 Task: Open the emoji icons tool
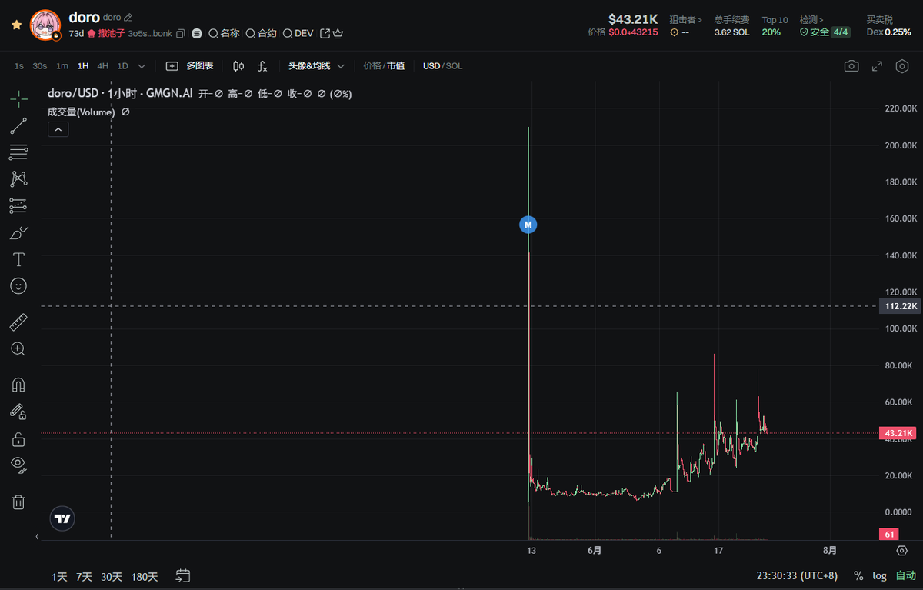coord(18,285)
